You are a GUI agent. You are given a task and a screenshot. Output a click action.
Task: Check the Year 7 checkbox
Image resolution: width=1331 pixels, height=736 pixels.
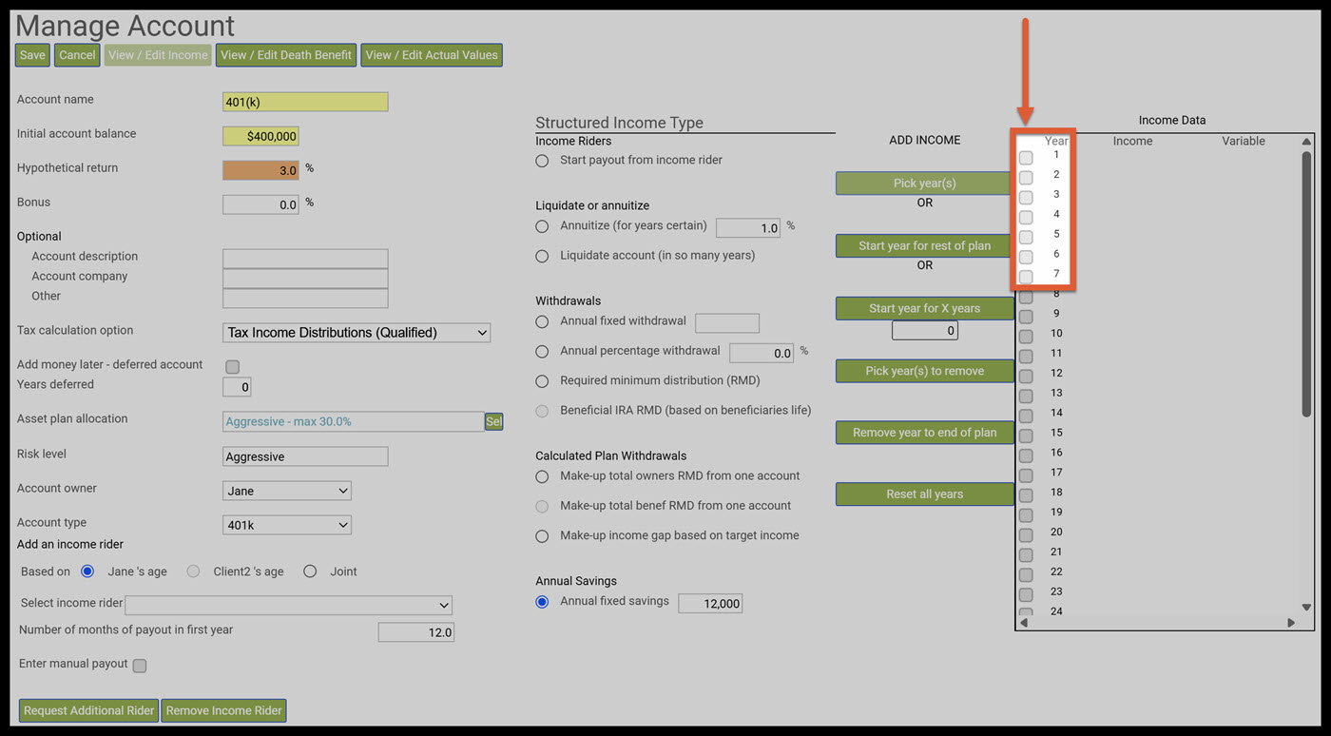pyautogui.click(x=1026, y=277)
